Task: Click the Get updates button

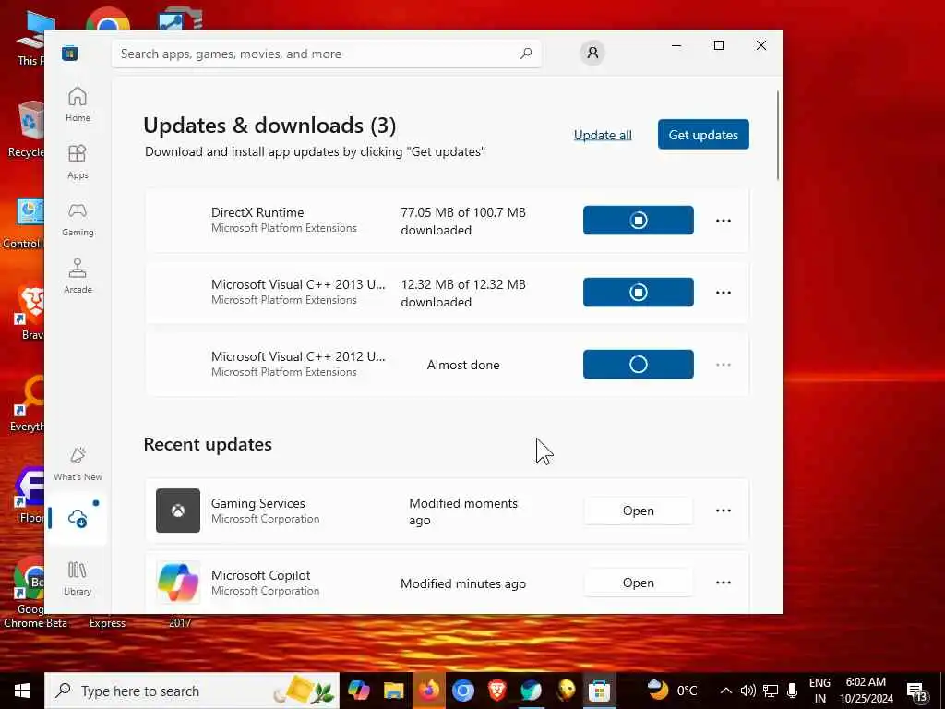Action: (703, 135)
